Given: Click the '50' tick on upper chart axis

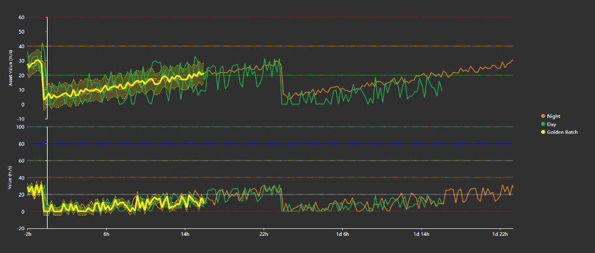Looking at the screenshot, I should [x=22, y=32].
